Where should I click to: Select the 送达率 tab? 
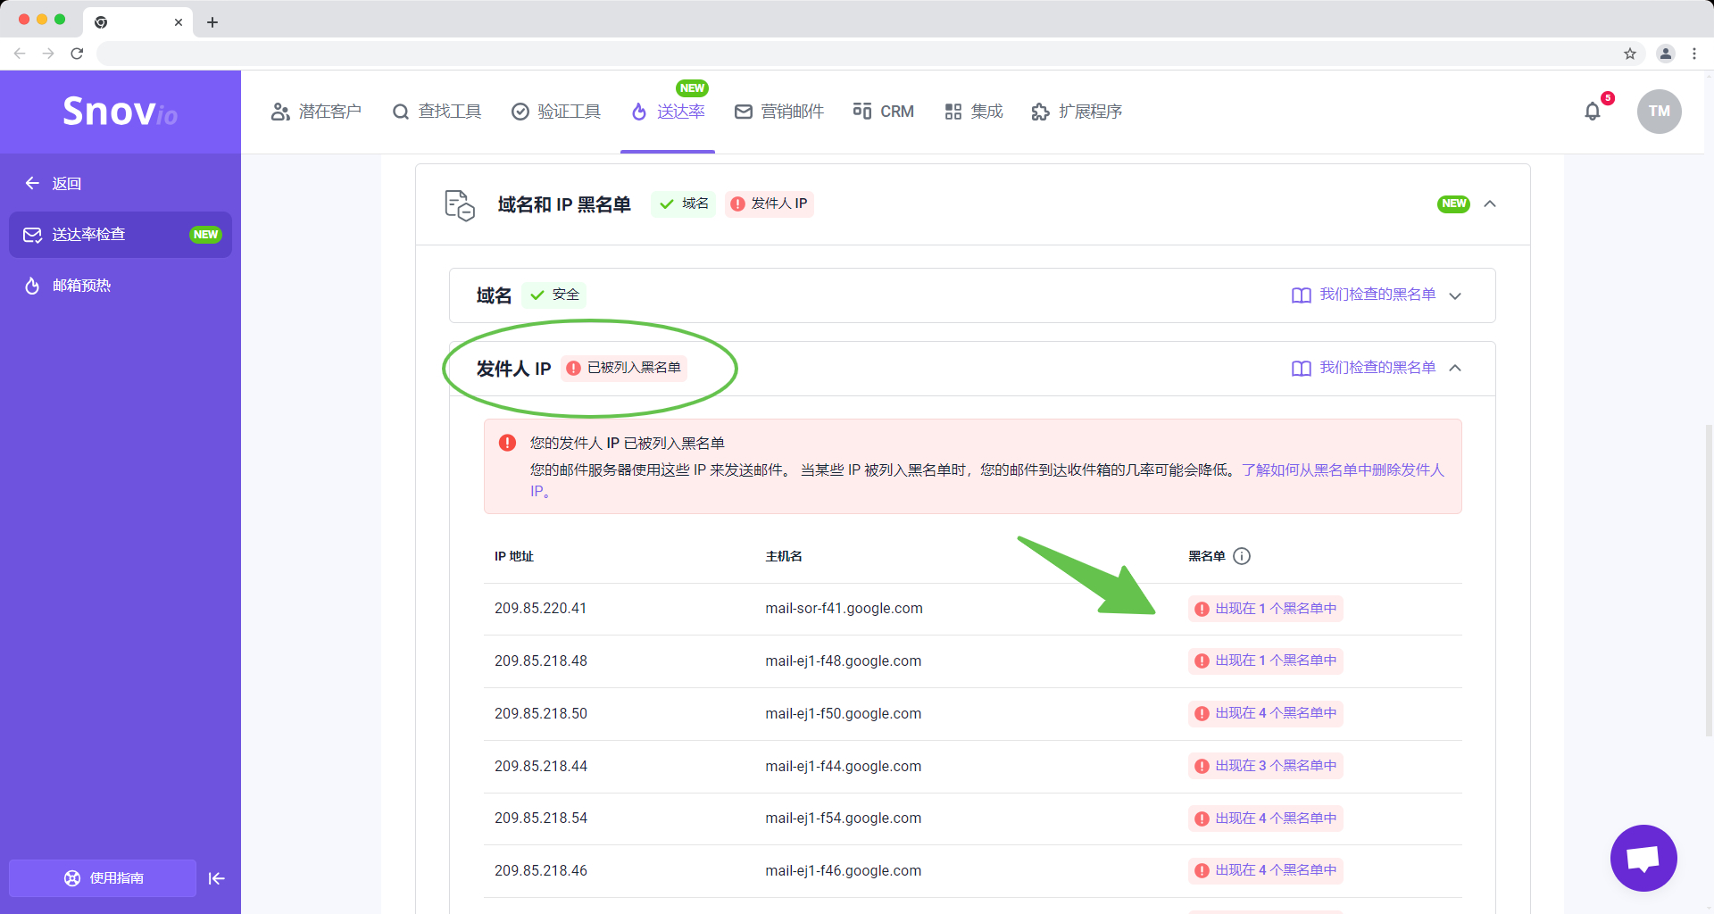[668, 112]
